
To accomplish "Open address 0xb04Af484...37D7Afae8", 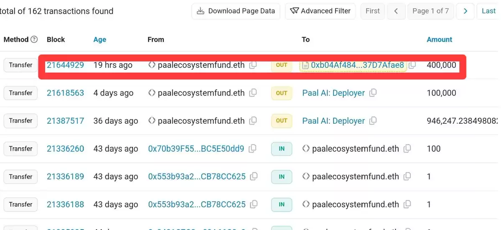I will pos(358,65).
